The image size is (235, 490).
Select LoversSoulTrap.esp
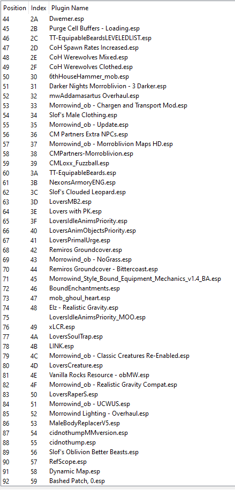pyautogui.click(x=75, y=336)
